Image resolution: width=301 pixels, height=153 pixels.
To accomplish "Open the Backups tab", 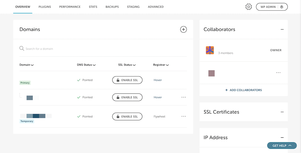I will coord(112,7).
